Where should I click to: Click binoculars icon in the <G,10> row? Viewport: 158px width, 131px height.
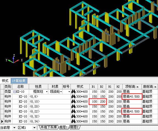(x=73, y=101)
